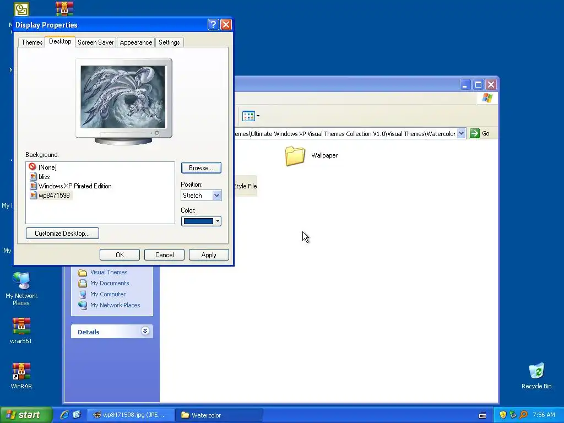Switch to wp8471598.jpg taskbar window

coord(131,415)
